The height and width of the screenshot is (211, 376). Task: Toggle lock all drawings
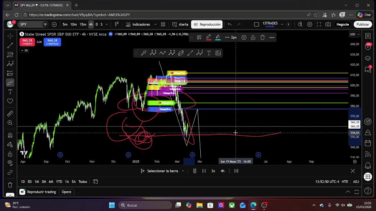(x=10, y=154)
